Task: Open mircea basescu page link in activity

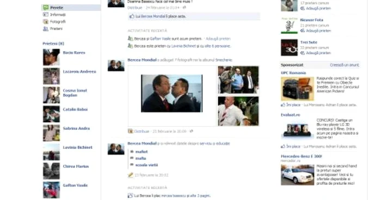Action: point(173,196)
